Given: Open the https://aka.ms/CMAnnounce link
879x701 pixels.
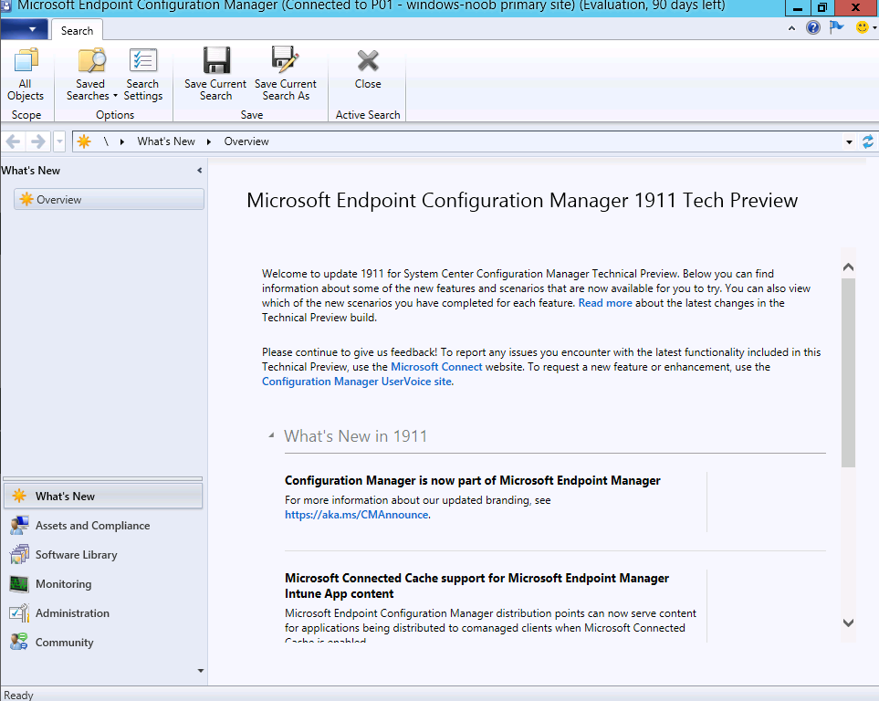Looking at the screenshot, I should pyautogui.click(x=357, y=515).
